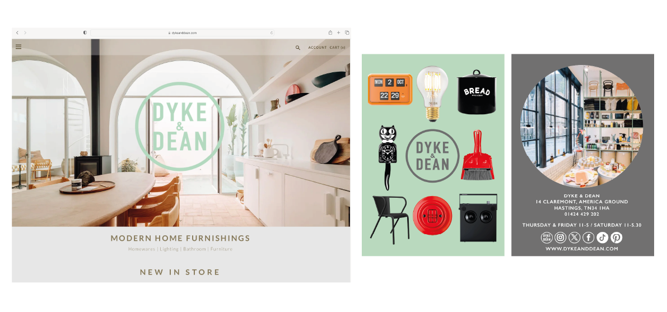This screenshot has width=667, height=312.
Task: Click the grey Dyke & Dean circle logo
Action: point(432,156)
